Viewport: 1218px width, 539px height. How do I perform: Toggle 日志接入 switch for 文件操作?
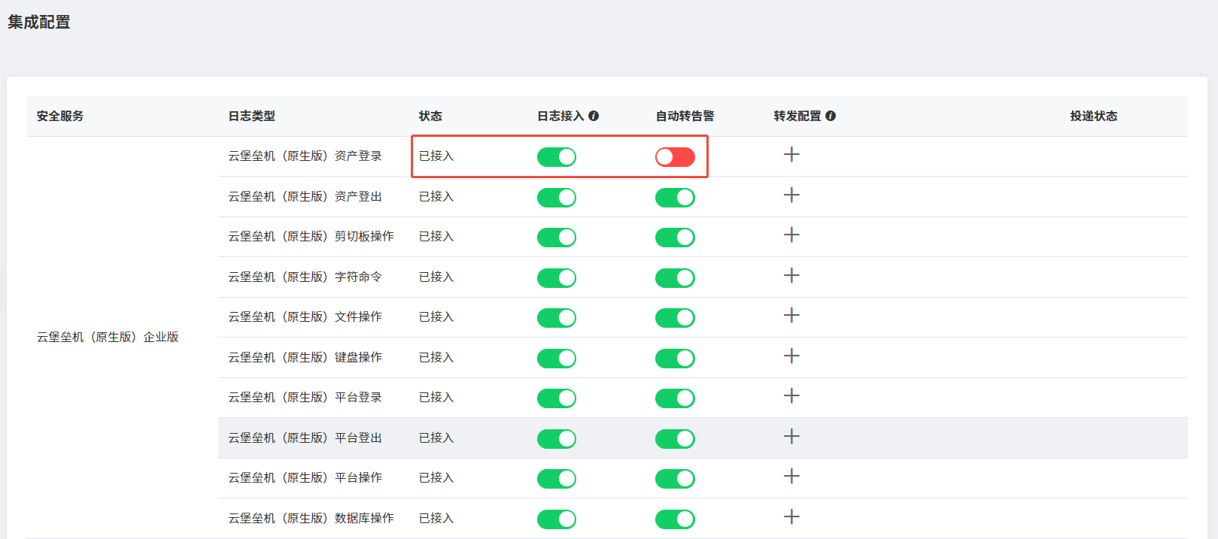[x=557, y=317]
